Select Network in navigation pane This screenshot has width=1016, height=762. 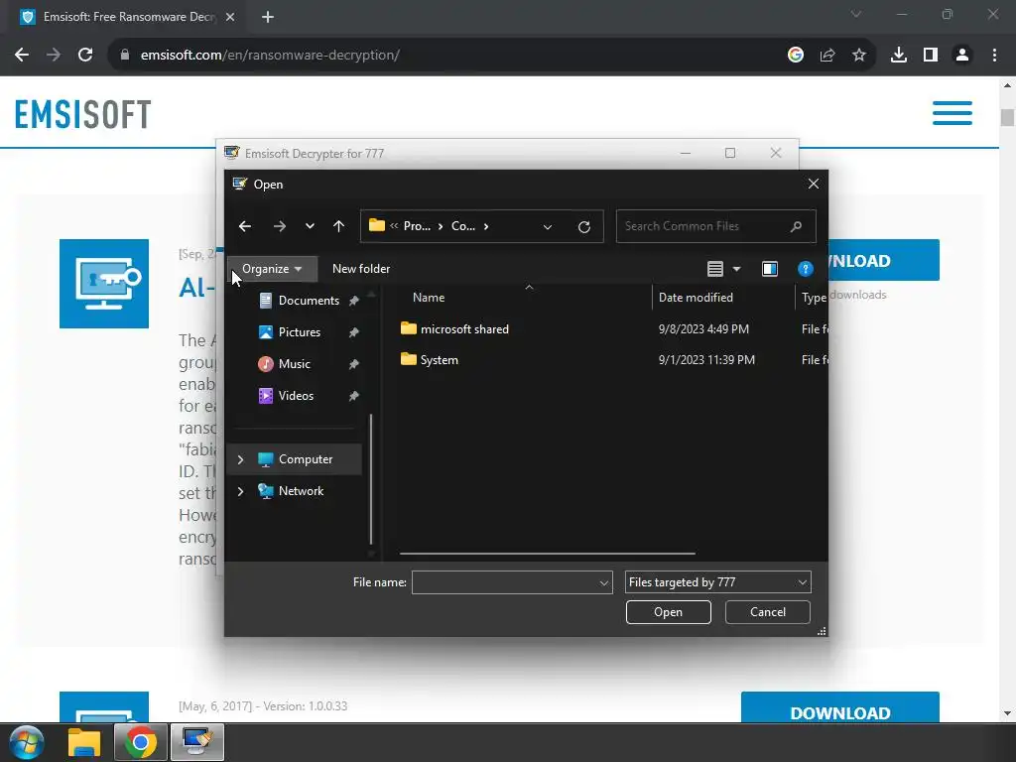pyautogui.click(x=300, y=491)
